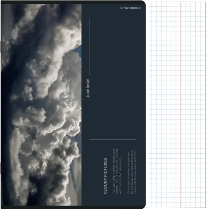The height and width of the screenshot is (210, 207).
Task: Click grid paper area right of red margin
Action: coord(194,105)
